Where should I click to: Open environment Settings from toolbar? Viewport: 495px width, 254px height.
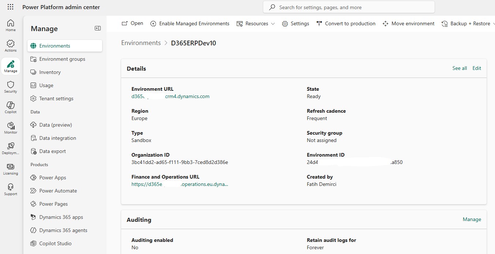coord(295,23)
